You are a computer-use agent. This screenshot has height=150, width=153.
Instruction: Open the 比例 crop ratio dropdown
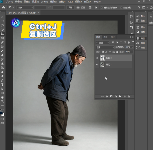(x=25, y=8)
